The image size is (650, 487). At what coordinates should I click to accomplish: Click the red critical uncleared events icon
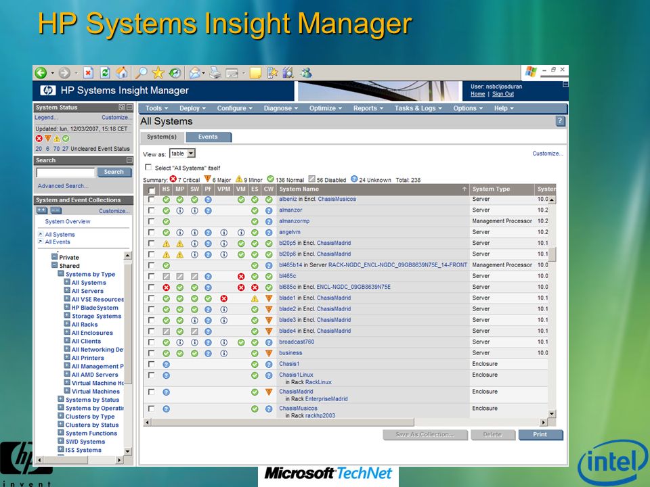click(x=39, y=139)
